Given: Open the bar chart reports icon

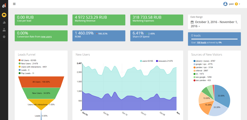Looking at the screenshot, I should click(4, 23).
